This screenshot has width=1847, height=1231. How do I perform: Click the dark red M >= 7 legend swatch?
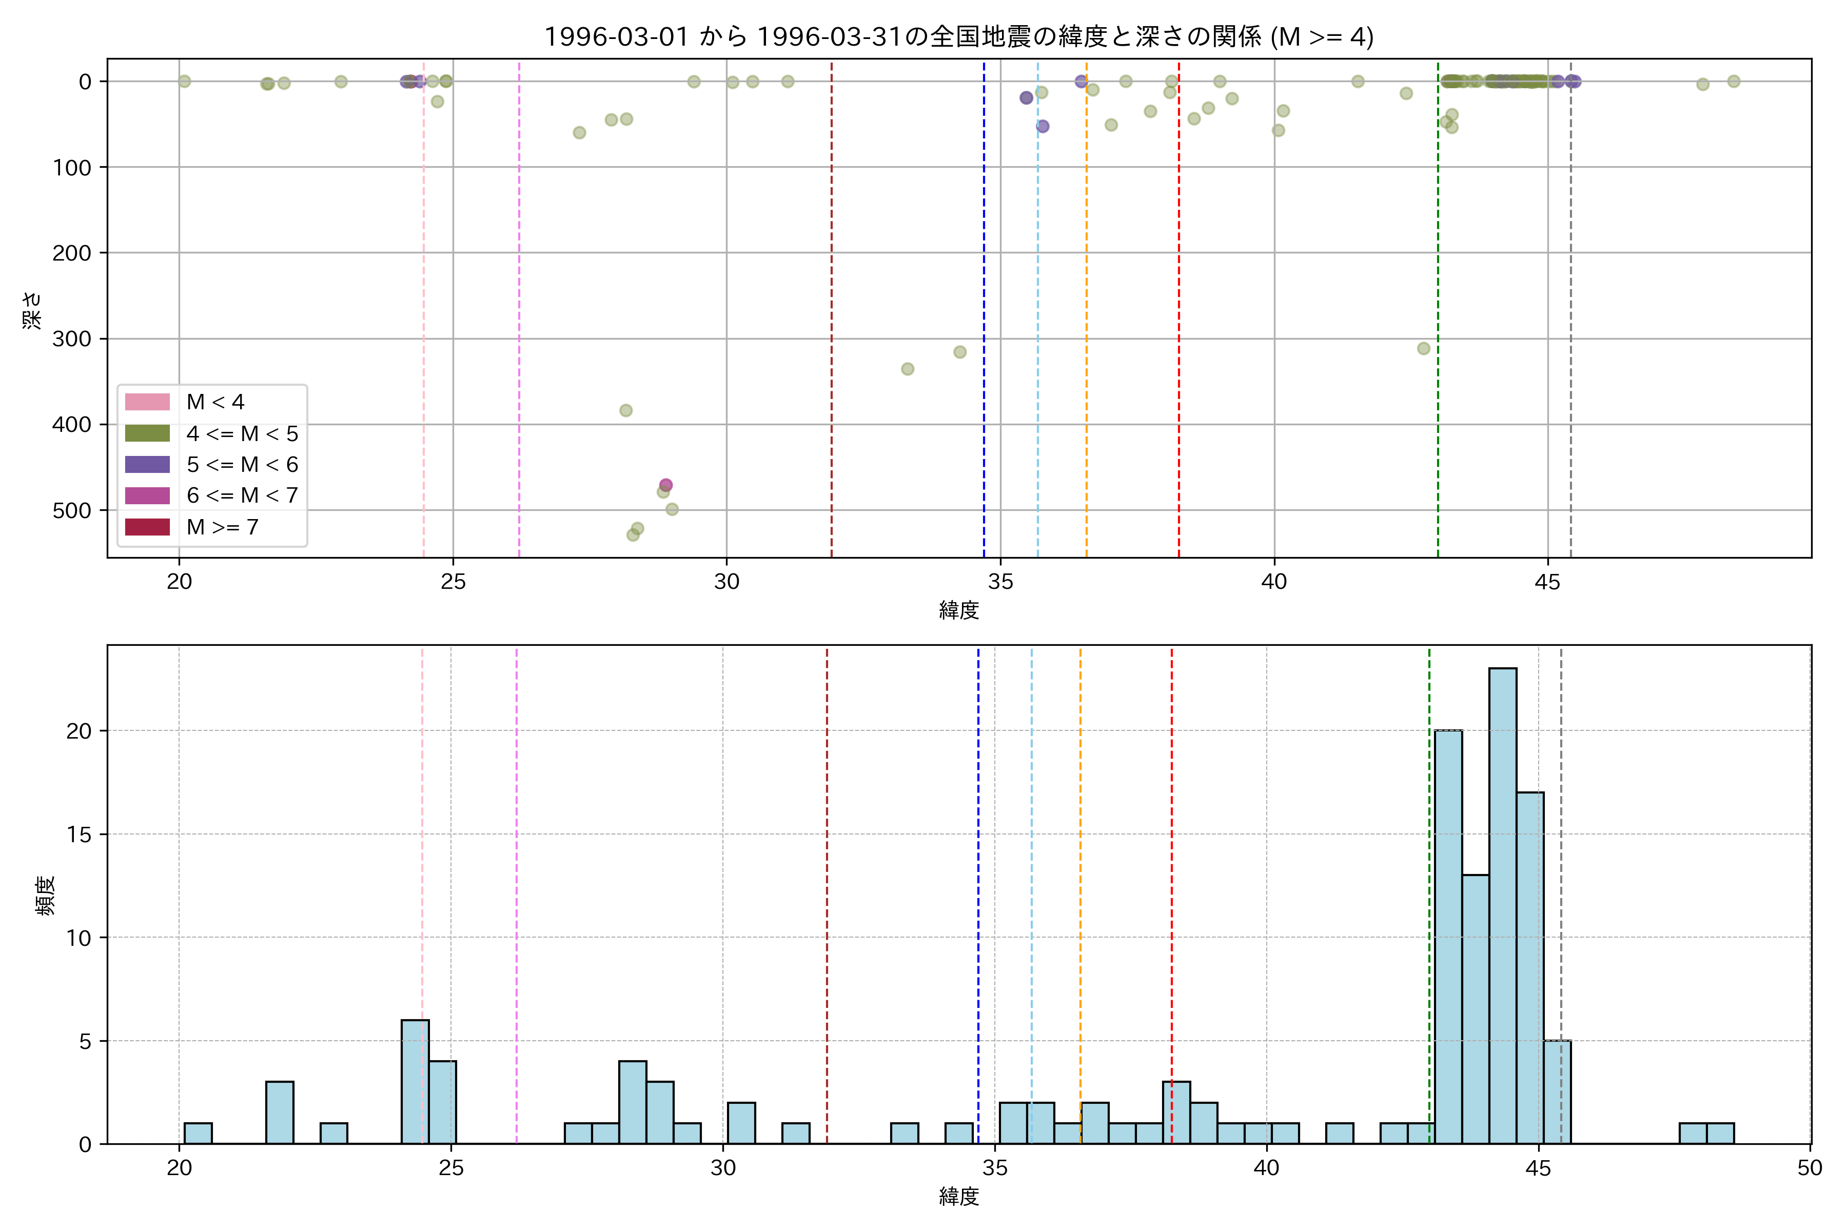[x=147, y=527]
